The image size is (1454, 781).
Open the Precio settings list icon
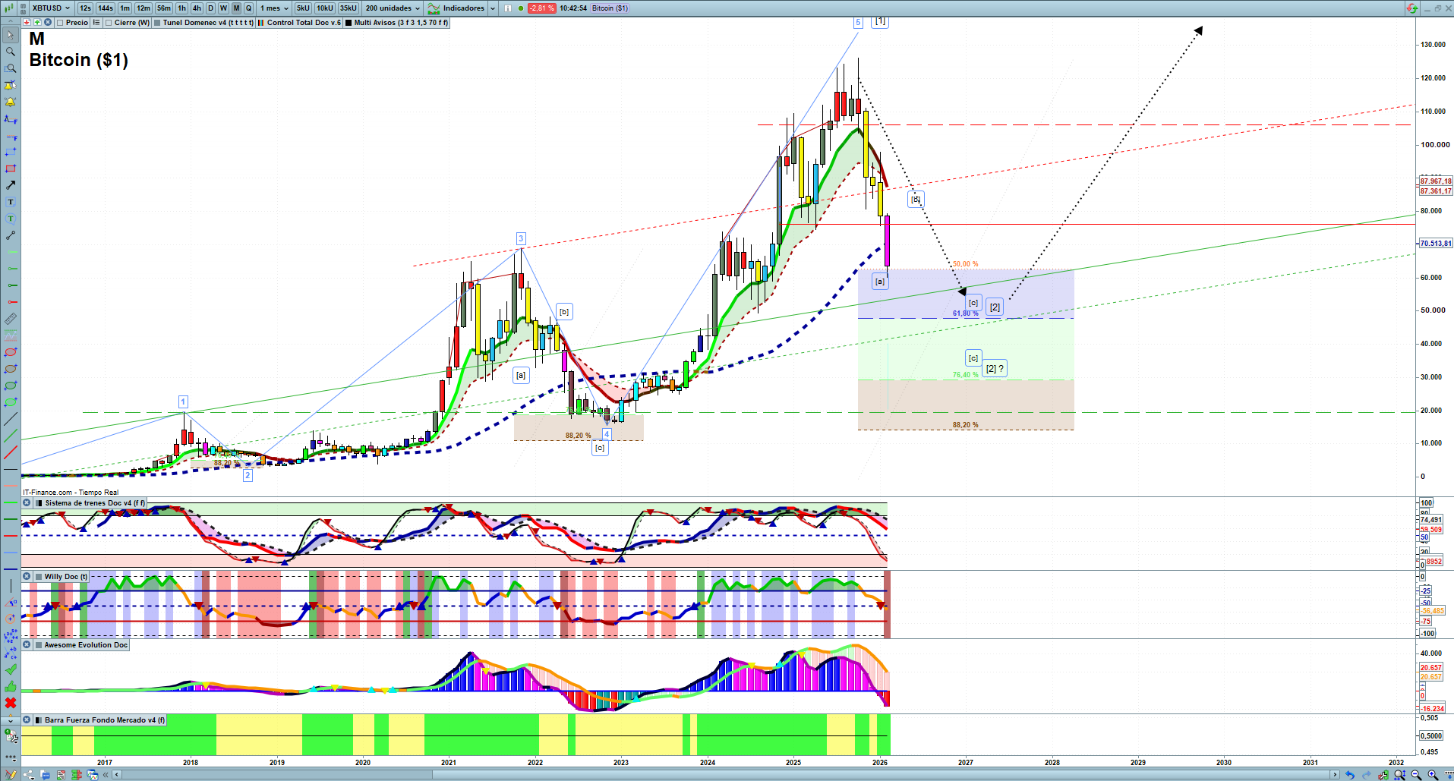click(96, 23)
